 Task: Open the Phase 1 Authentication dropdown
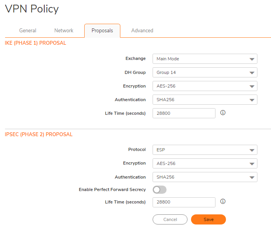[205, 100]
